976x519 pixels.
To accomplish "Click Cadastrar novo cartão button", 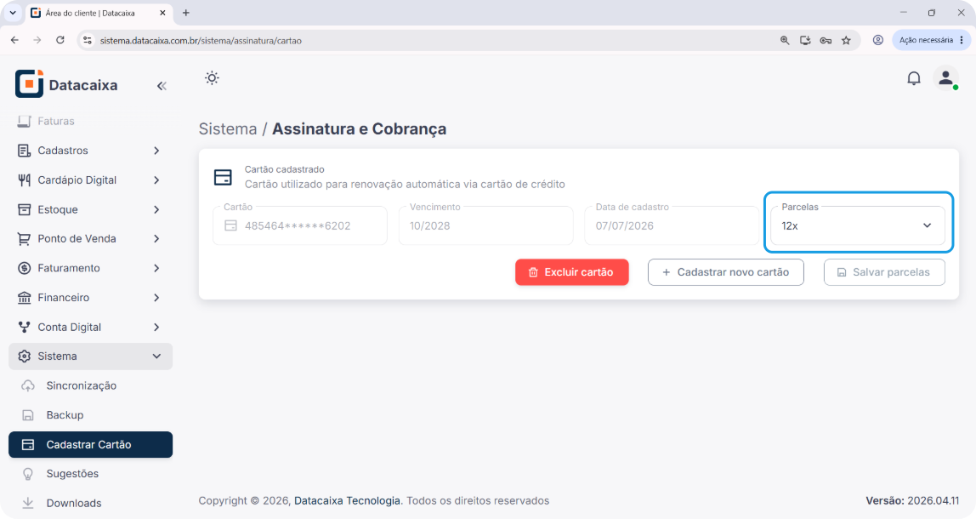I will (x=726, y=272).
